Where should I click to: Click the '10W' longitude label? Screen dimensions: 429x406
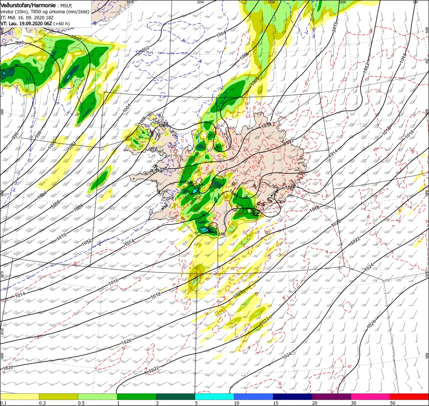tap(342, 2)
